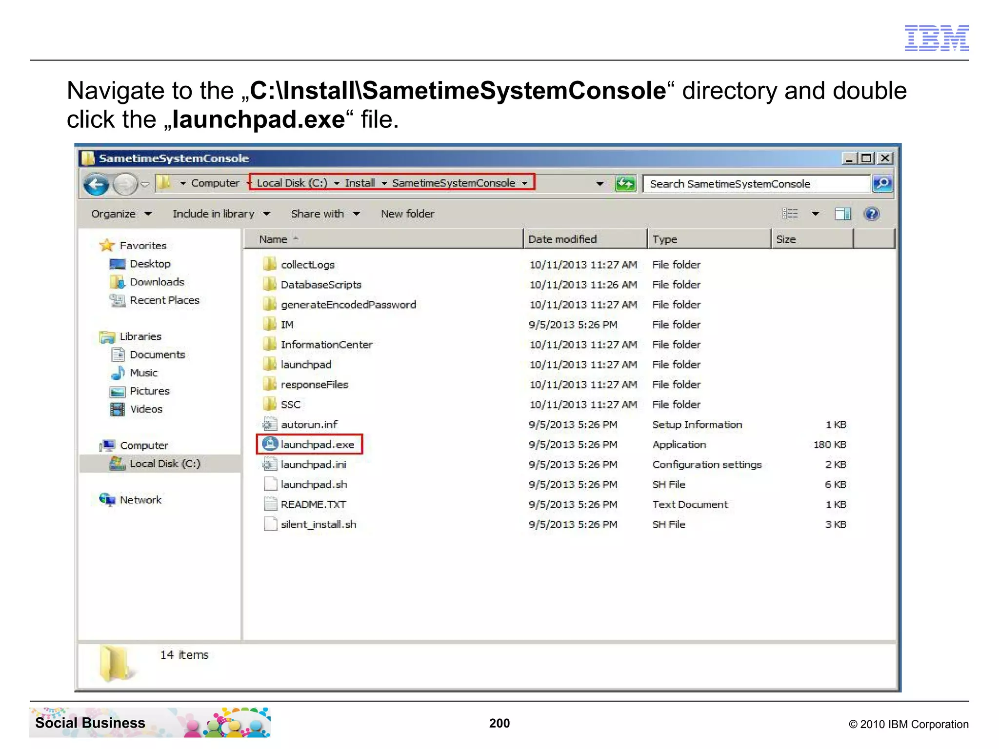Viewport: 999px width, 749px height.
Task: Click the Text Document type cell
Action: click(690, 505)
